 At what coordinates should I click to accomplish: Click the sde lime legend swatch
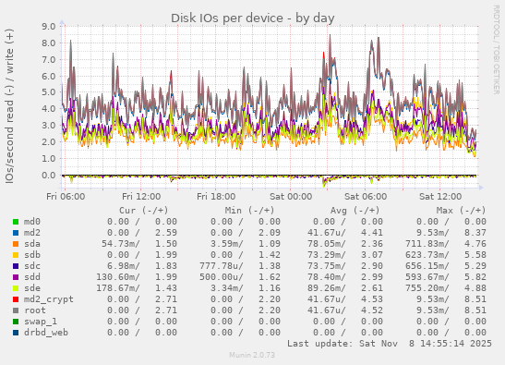[16, 288]
